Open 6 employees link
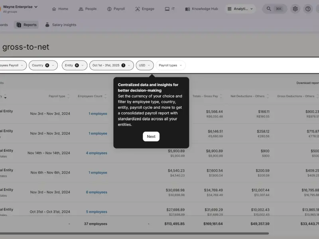The height and width of the screenshot is (239, 319). (x=96, y=192)
